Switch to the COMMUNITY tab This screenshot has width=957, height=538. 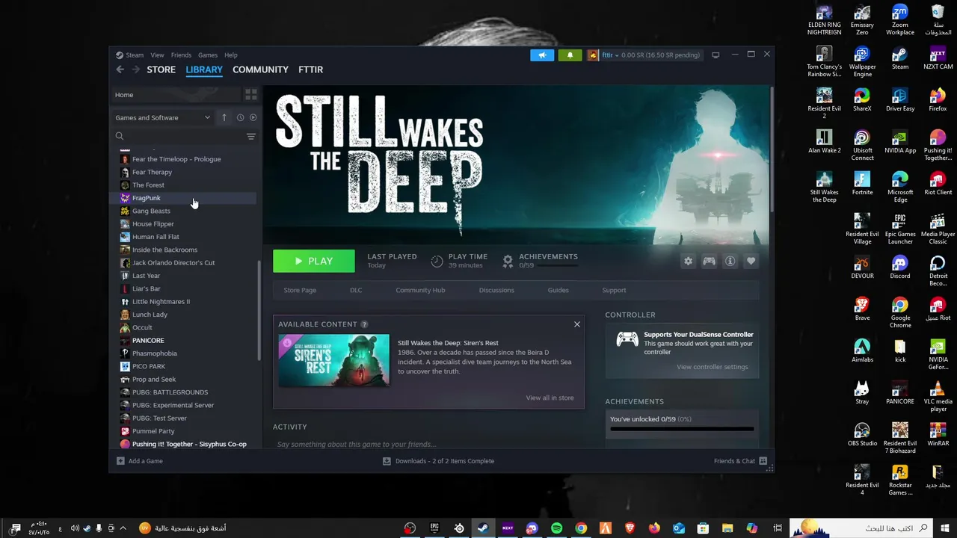pyautogui.click(x=260, y=69)
